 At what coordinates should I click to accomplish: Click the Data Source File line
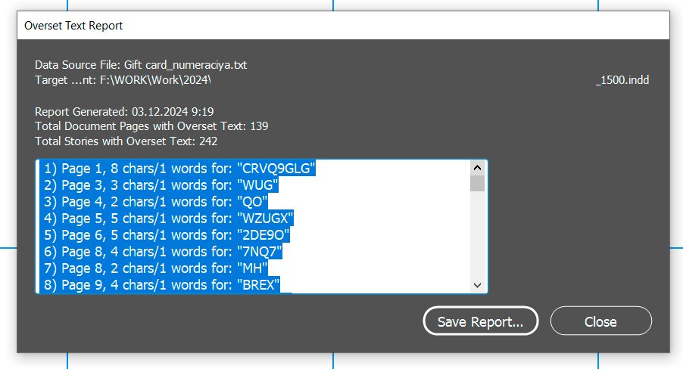click(141, 65)
